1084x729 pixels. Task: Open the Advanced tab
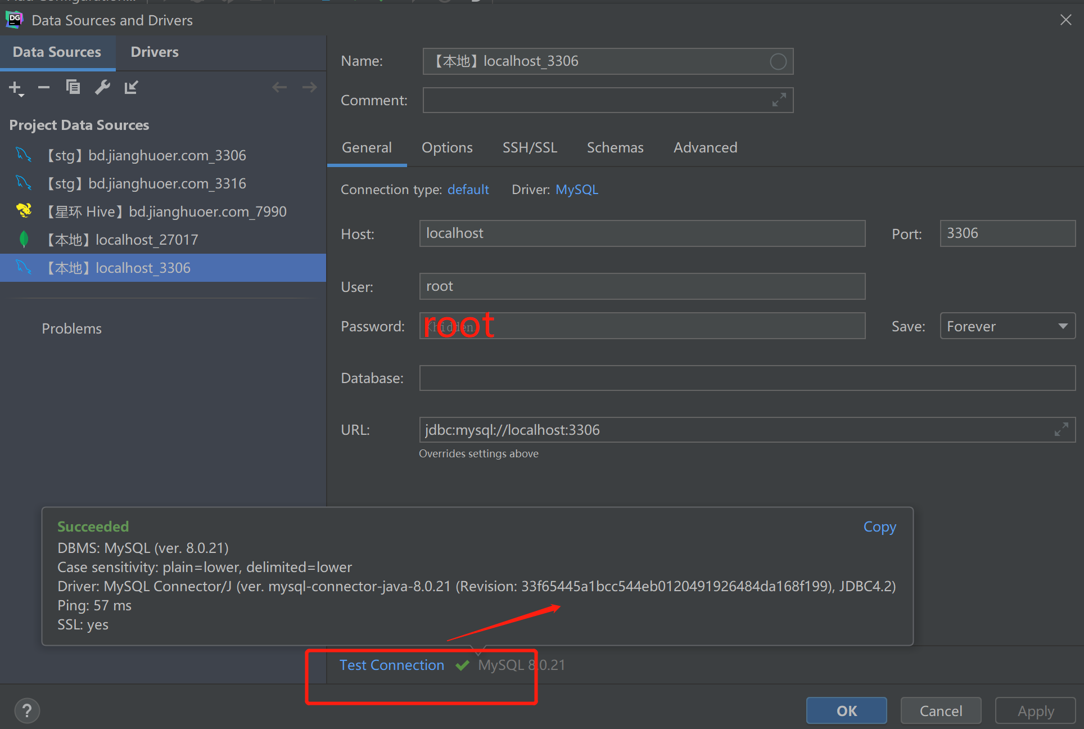click(x=705, y=148)
